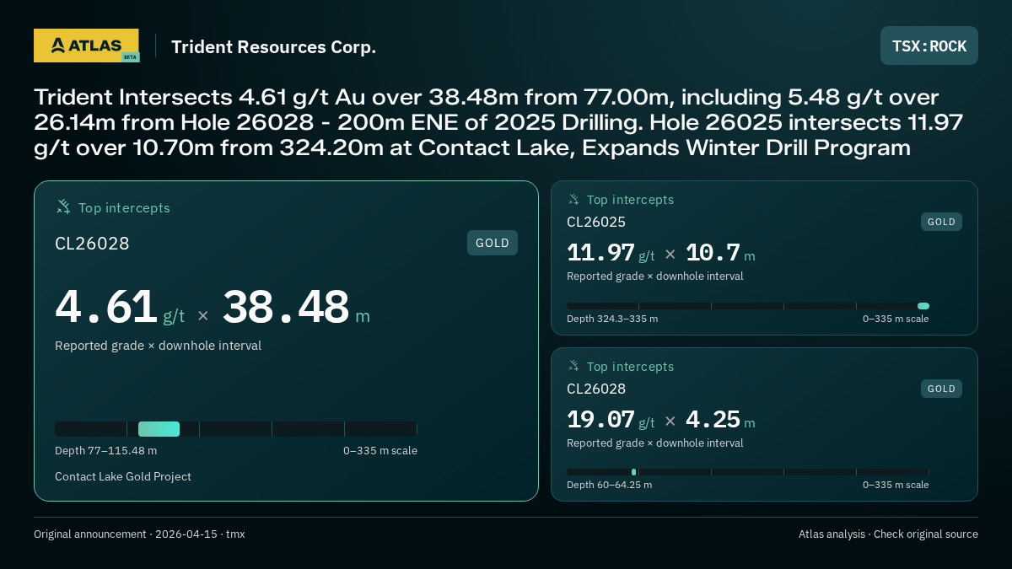Click the GOLD badge in CL26025 card

(x=941, y=222)
